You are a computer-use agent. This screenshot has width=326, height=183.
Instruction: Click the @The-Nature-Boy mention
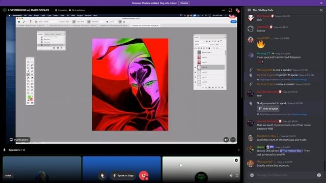(290, 151)
